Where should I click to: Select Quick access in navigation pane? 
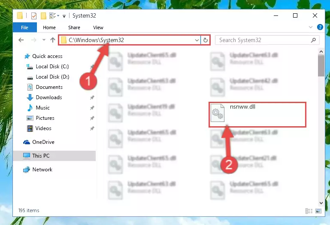tap(47, 56)
